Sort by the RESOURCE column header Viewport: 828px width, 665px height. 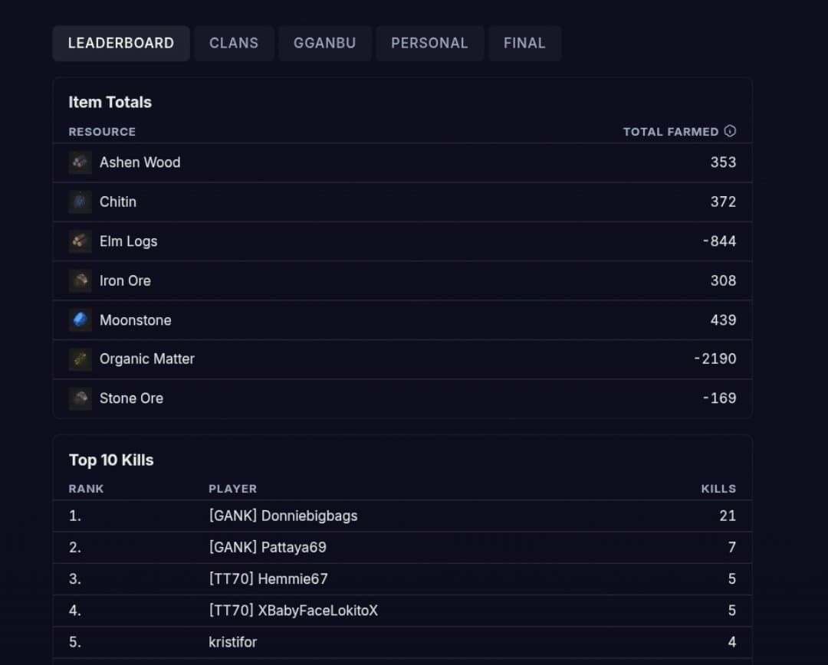102,131
